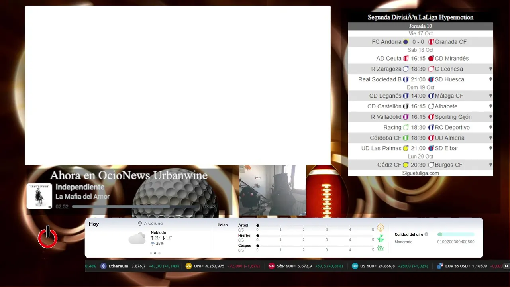
Task: Click the RC Deportivo crest icon
Action: click(x=431, y=128)
